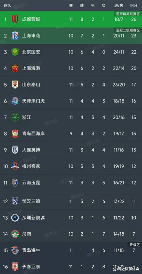The image size is (142, 274).
Task: Open the 上海海港 red crest icon
Action: [15, 68]
